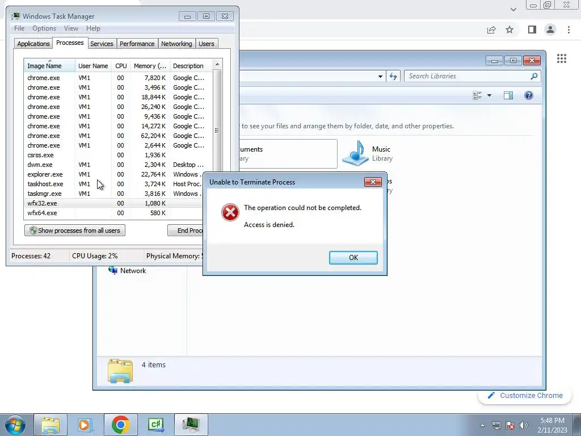The image size is (581, 436).
Task: Click the Customize Chrome button
Action: (525, 396)
